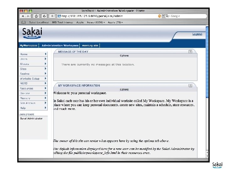
Task: Click Sakai Administrator in users present
Action: click(x=31, y=118)
